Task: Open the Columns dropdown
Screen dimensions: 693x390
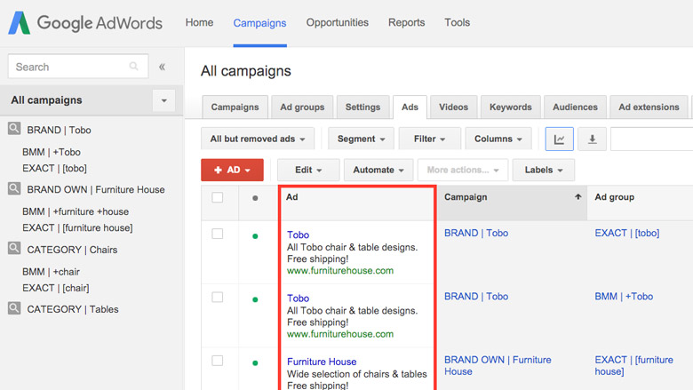Action: pos(498,139)
